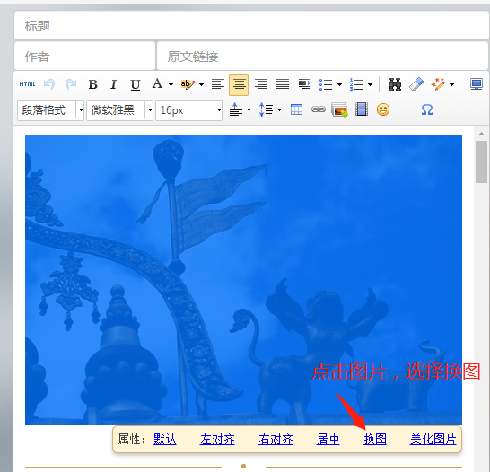The width and height of the screenshot is (490, 472).
Task: Open the insert image tool
Action: click(x=340, y=110)
